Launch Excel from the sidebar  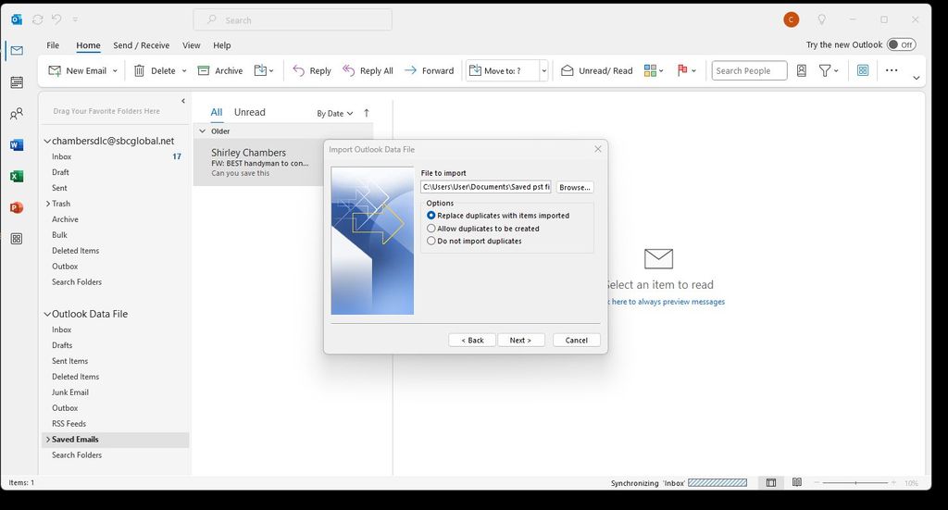tap(17, 177)
